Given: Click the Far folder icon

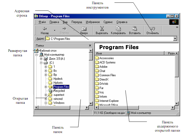Looking at the screenshot, I should point(97,88).
